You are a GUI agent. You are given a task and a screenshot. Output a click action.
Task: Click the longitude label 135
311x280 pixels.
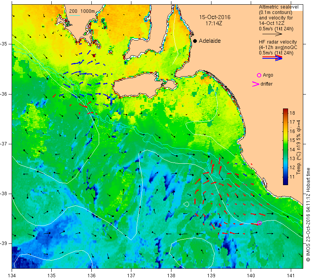coord(52,276)
